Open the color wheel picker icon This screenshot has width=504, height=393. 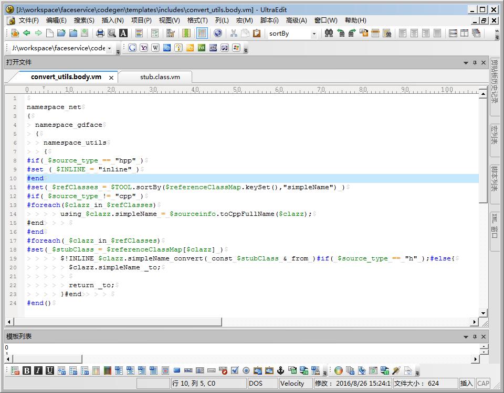tap(339, 370)
